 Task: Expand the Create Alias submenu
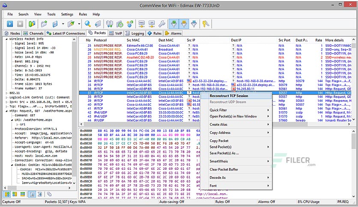[x=236, y=124]
